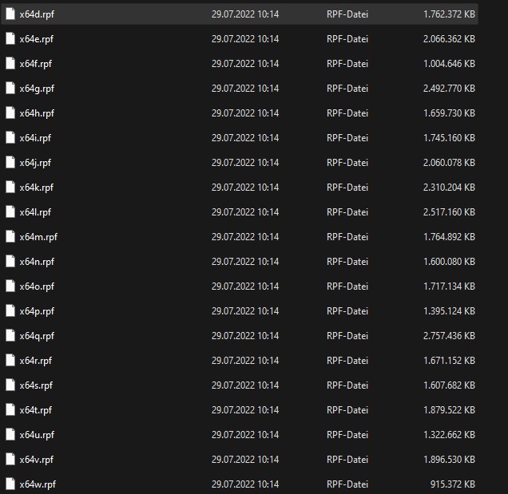Click the file icon of x64f.rpf
This screenshot has height=494, width=508.
point(10,64)
